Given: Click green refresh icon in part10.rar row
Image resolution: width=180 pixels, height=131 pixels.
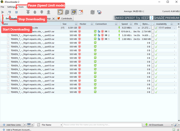Looking at the screenshot, I should click(x=95, y=65).
